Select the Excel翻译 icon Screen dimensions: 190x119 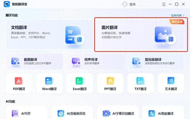[x=80, y=81]
